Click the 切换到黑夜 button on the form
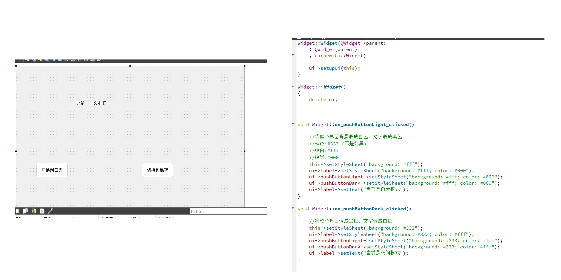The width and height of the screenshot is (561, 280). (x=157, y=170)
